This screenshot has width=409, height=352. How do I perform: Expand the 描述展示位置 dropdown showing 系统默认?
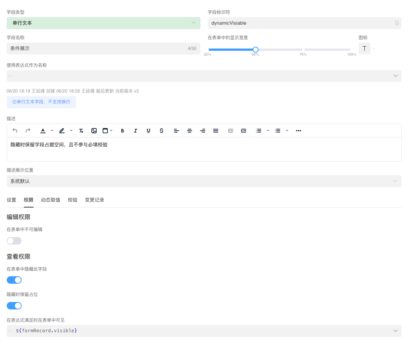tap(204, 181)
